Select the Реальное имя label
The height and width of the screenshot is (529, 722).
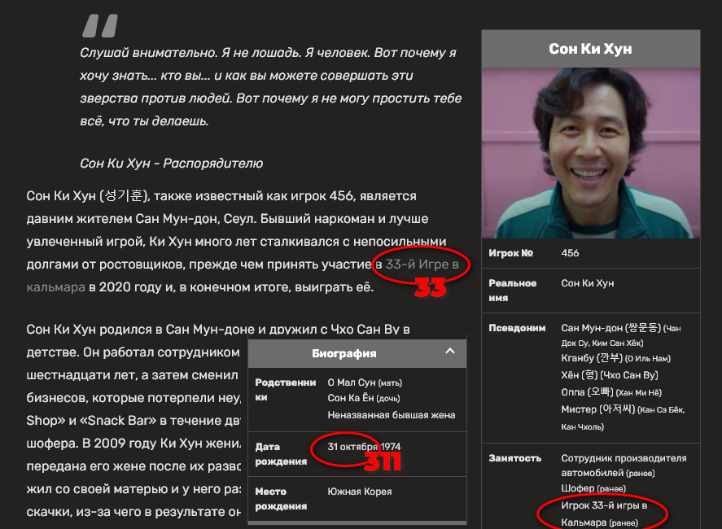click(513, 290)
